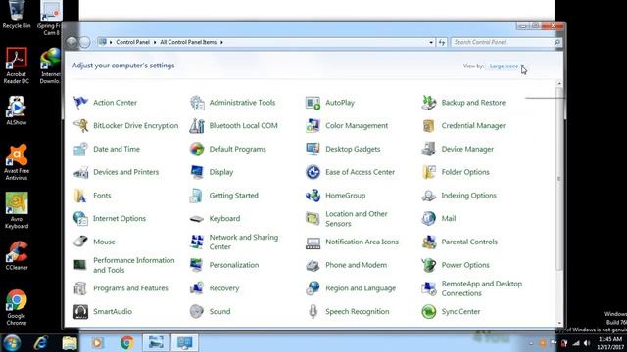Open BitLocker Drive Encryption icon
Screen dimensions: 627x352
[80, 126]
